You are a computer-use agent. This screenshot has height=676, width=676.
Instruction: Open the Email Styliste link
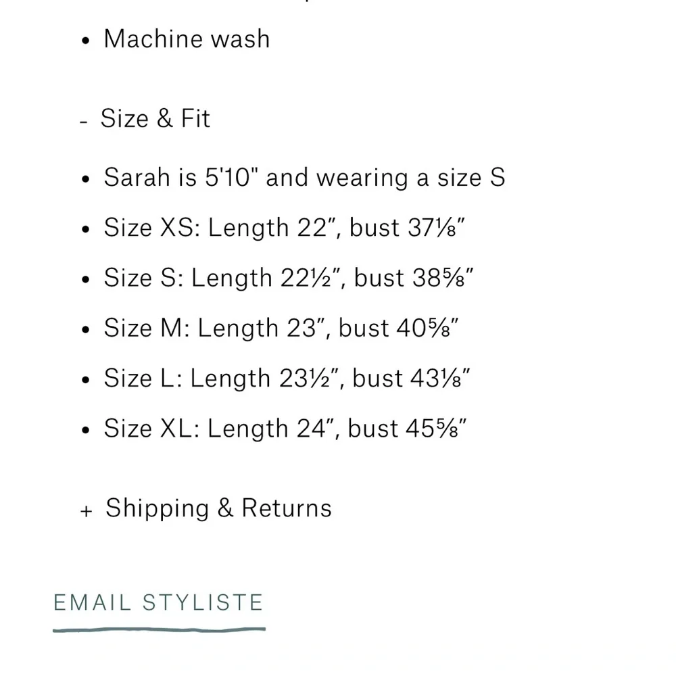(x=158, y=602)
